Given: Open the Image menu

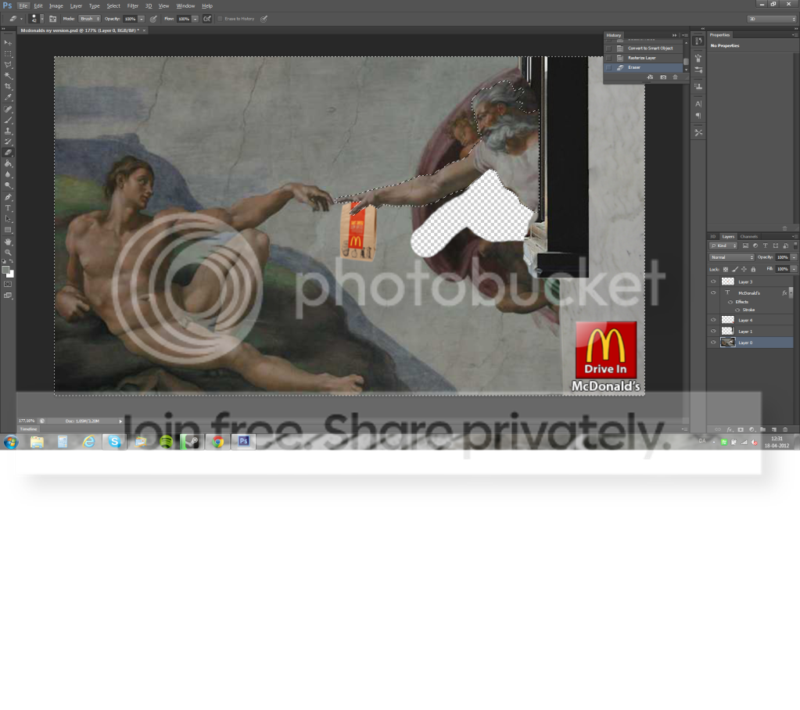Looking at the screenshot, I should point(56,6).
